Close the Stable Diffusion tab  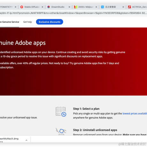click(43, 7)
